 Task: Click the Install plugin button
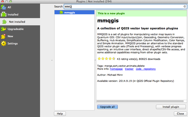tap(171, 107)
